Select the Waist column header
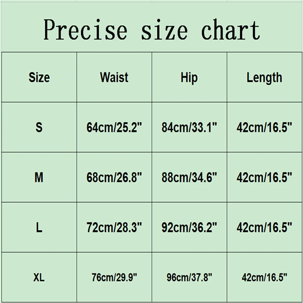The width and height of the screenshot is (303, 303). point(114,78)
